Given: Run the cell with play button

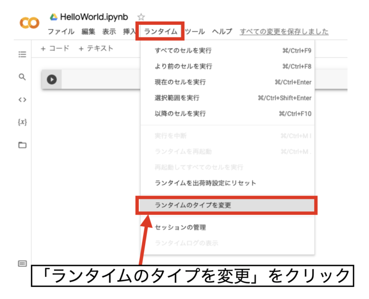Looking at the screenshot, I should click(51, 80).
